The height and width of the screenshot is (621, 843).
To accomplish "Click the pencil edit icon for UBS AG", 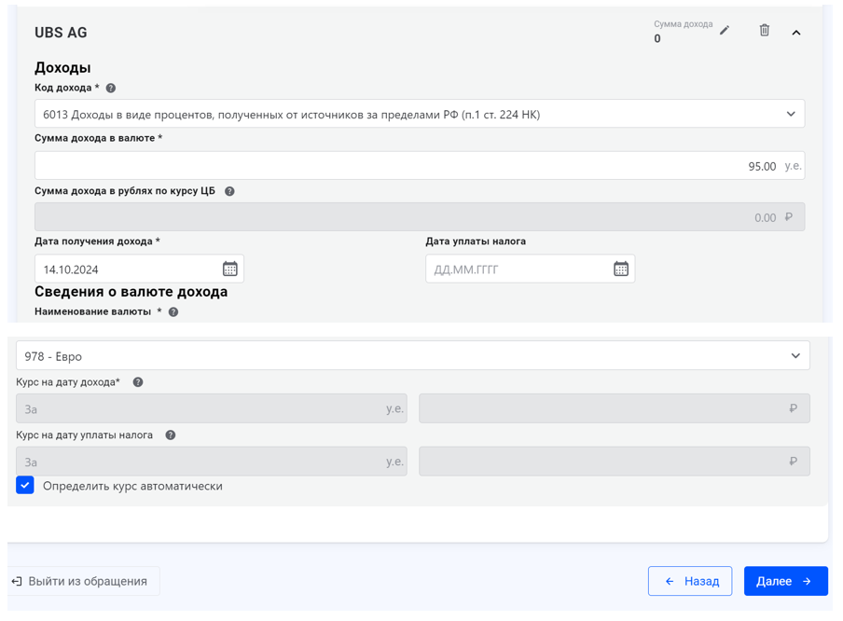I will (725, 31).
